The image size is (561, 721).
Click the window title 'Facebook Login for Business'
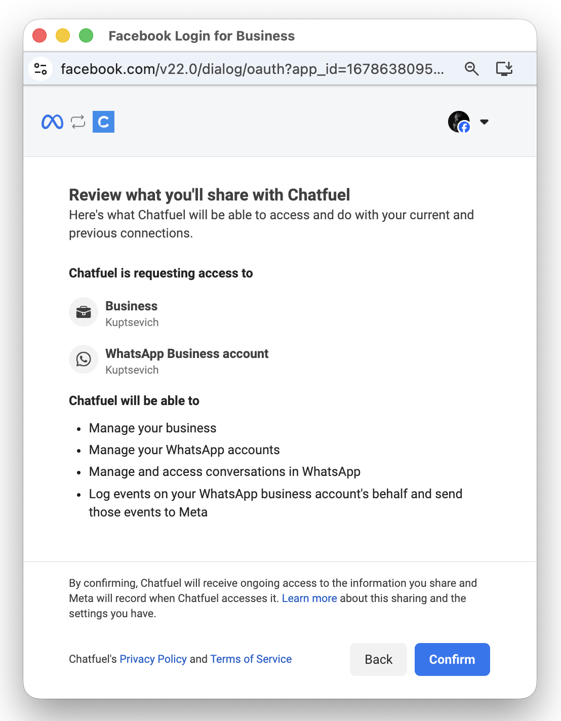point(202,35)
